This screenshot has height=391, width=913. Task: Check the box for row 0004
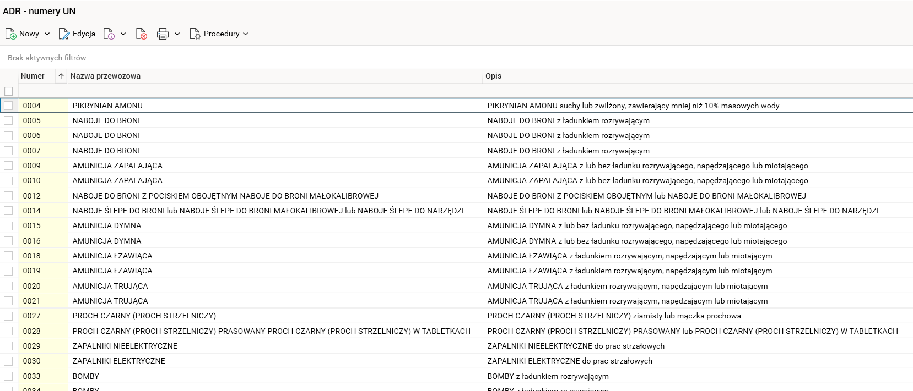(x=8, y=106)
